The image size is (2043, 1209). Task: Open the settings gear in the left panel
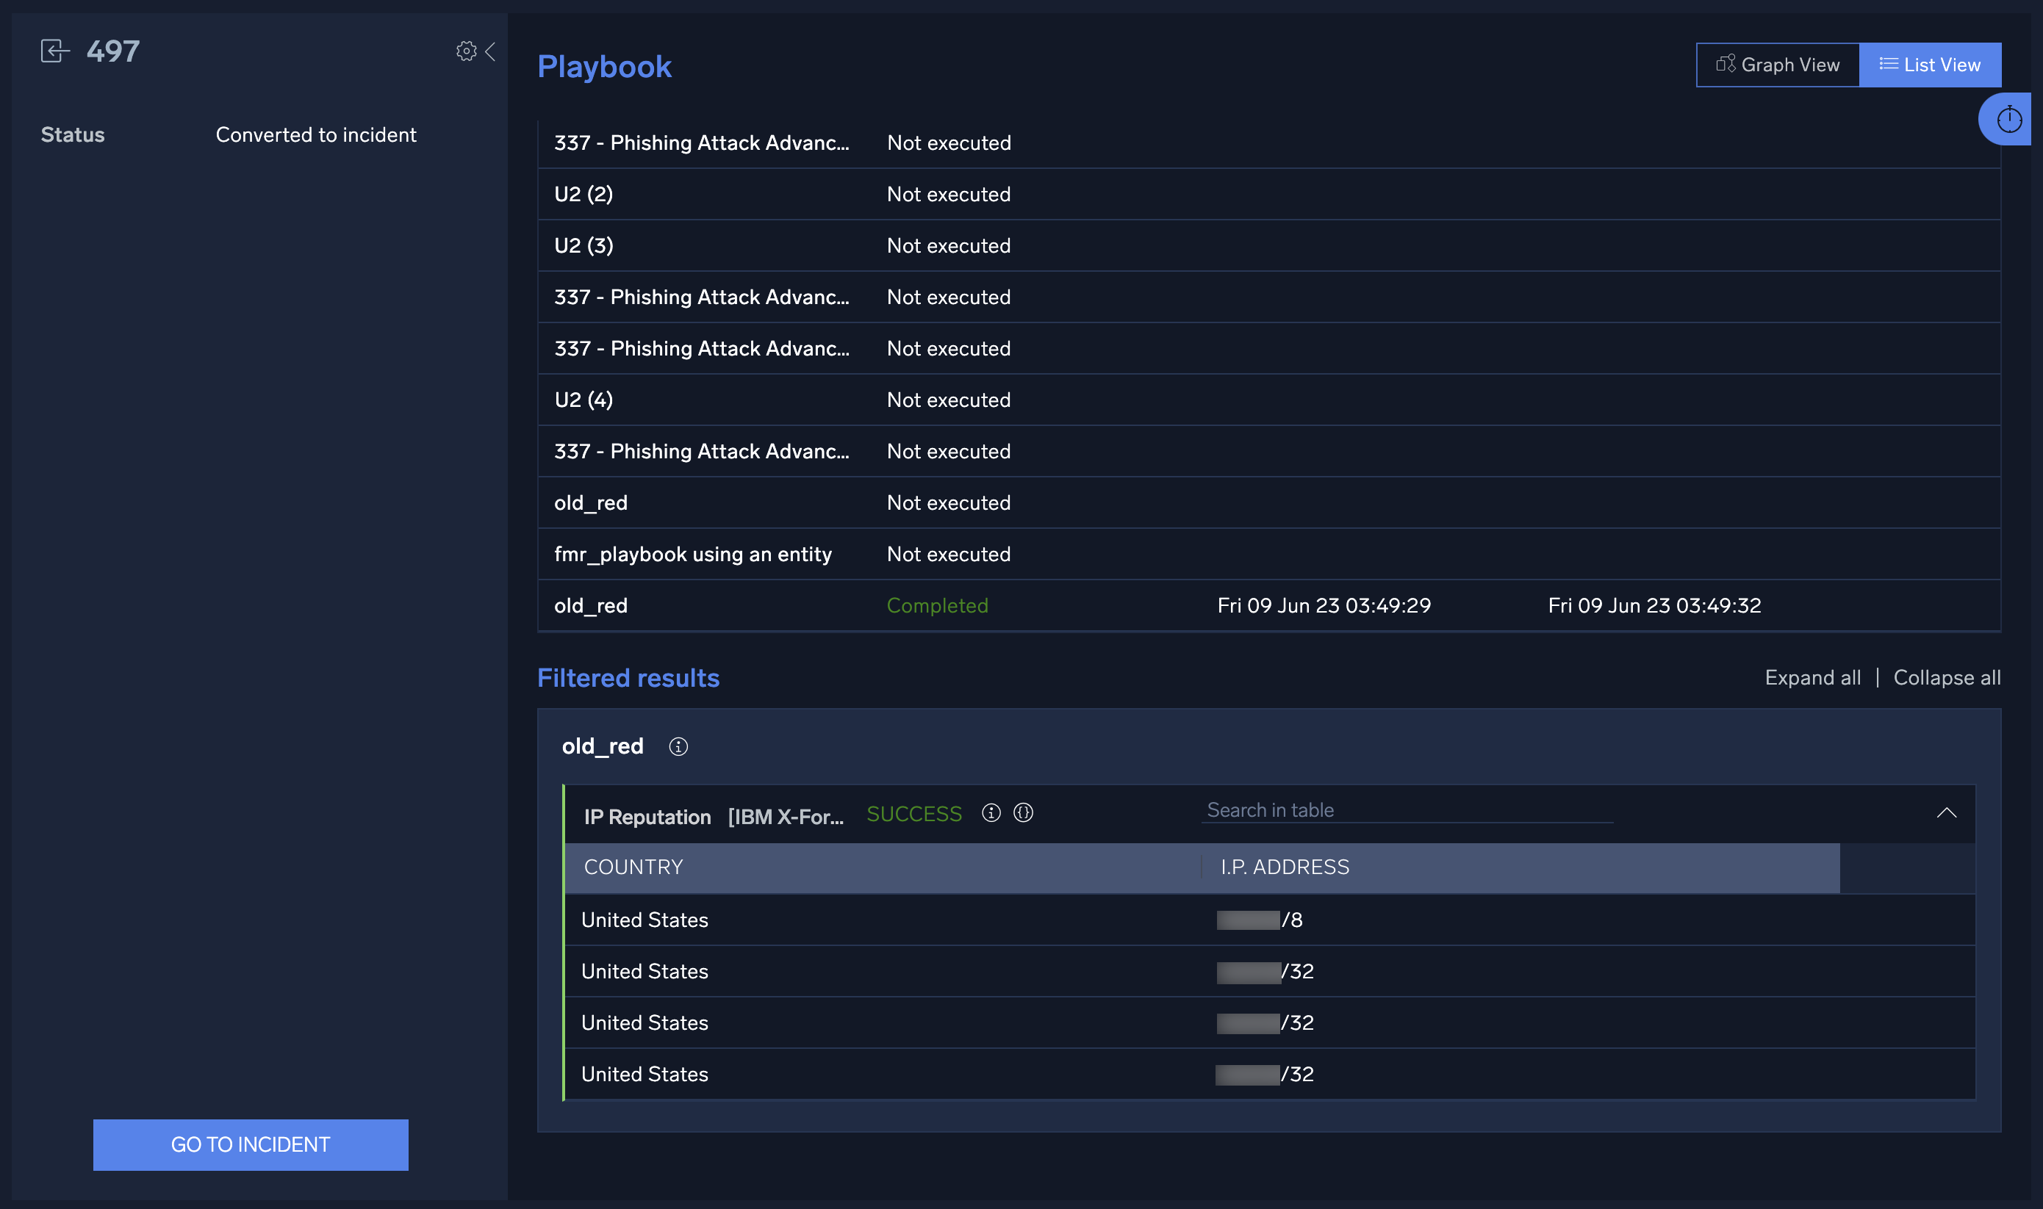[x=466, y=51]
